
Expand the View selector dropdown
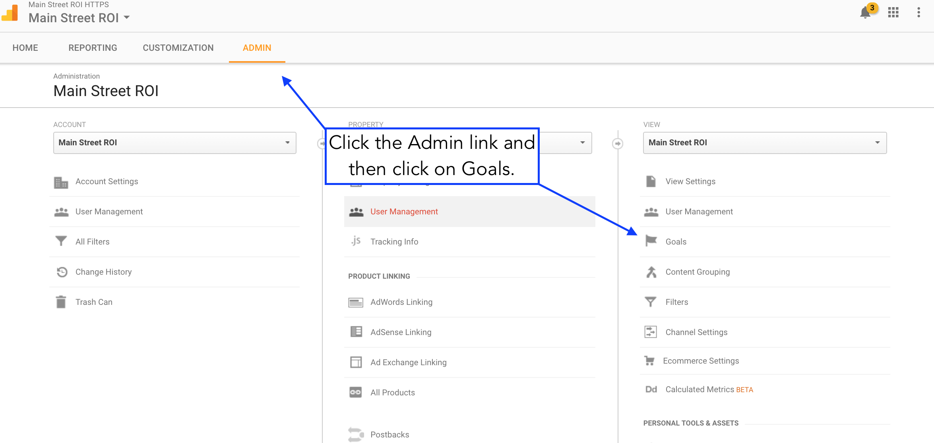click(x=764, y=143)
